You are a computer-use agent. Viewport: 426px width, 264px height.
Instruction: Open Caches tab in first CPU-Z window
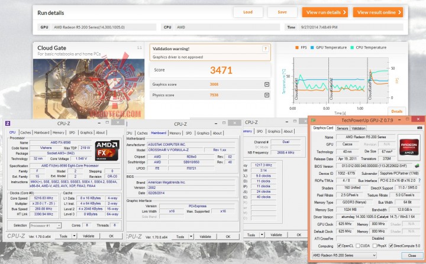point(25,132)
